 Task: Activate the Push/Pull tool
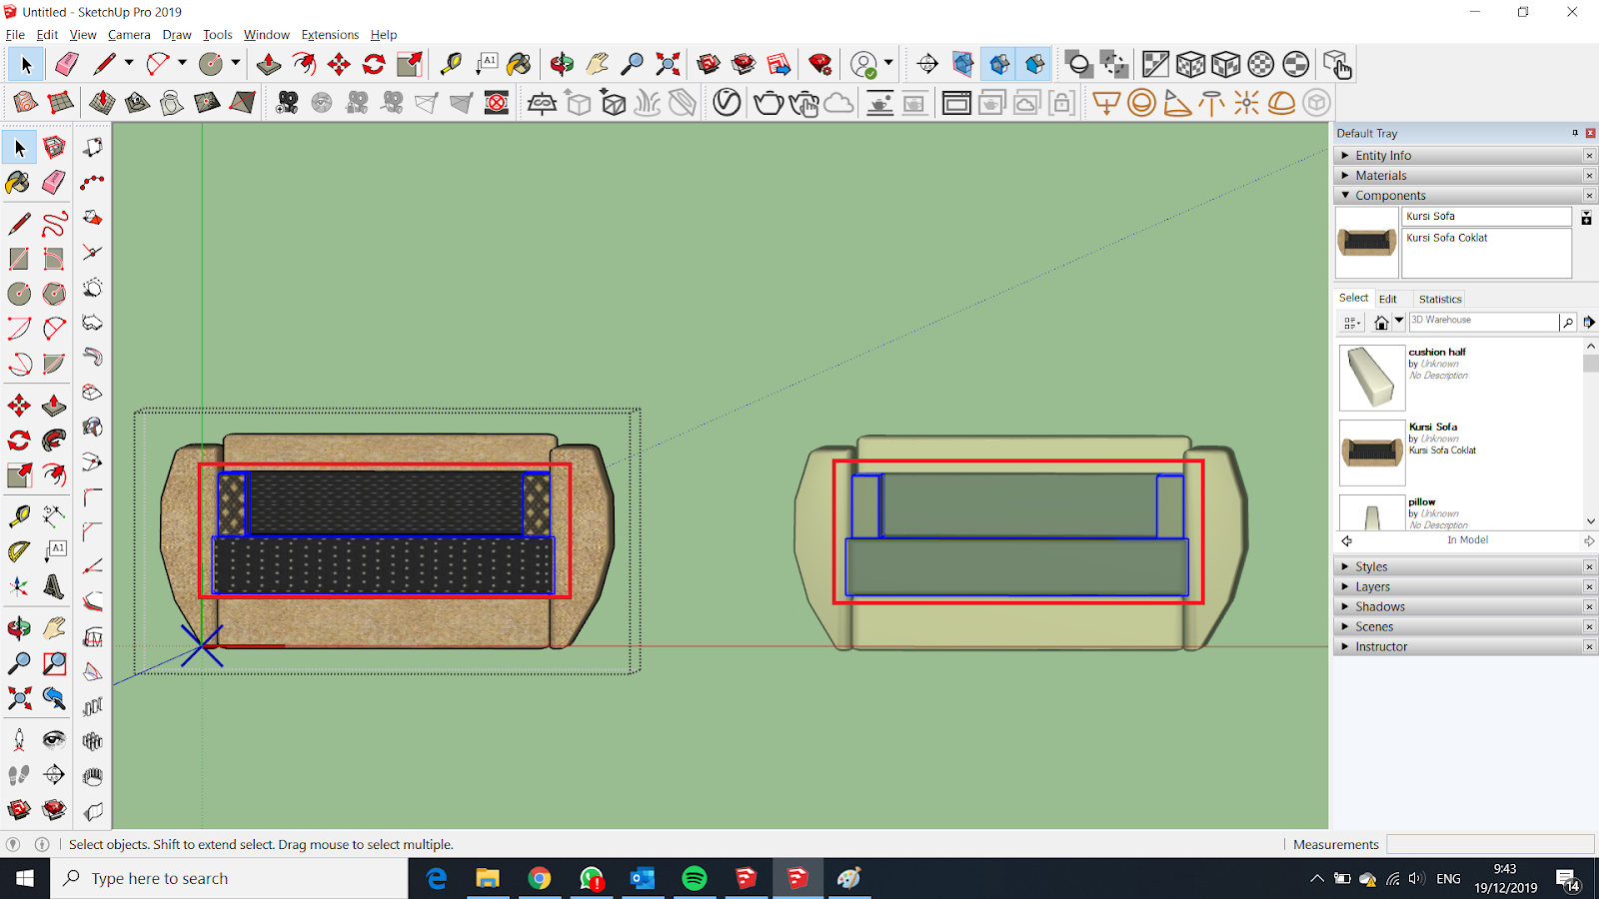(x=55, y=406)
